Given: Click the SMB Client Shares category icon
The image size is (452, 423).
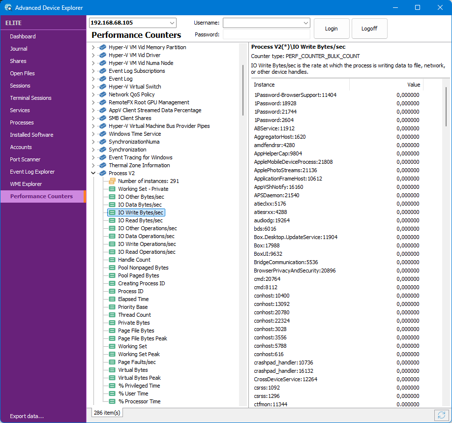Looking at the screenshot, I should 102,118.
